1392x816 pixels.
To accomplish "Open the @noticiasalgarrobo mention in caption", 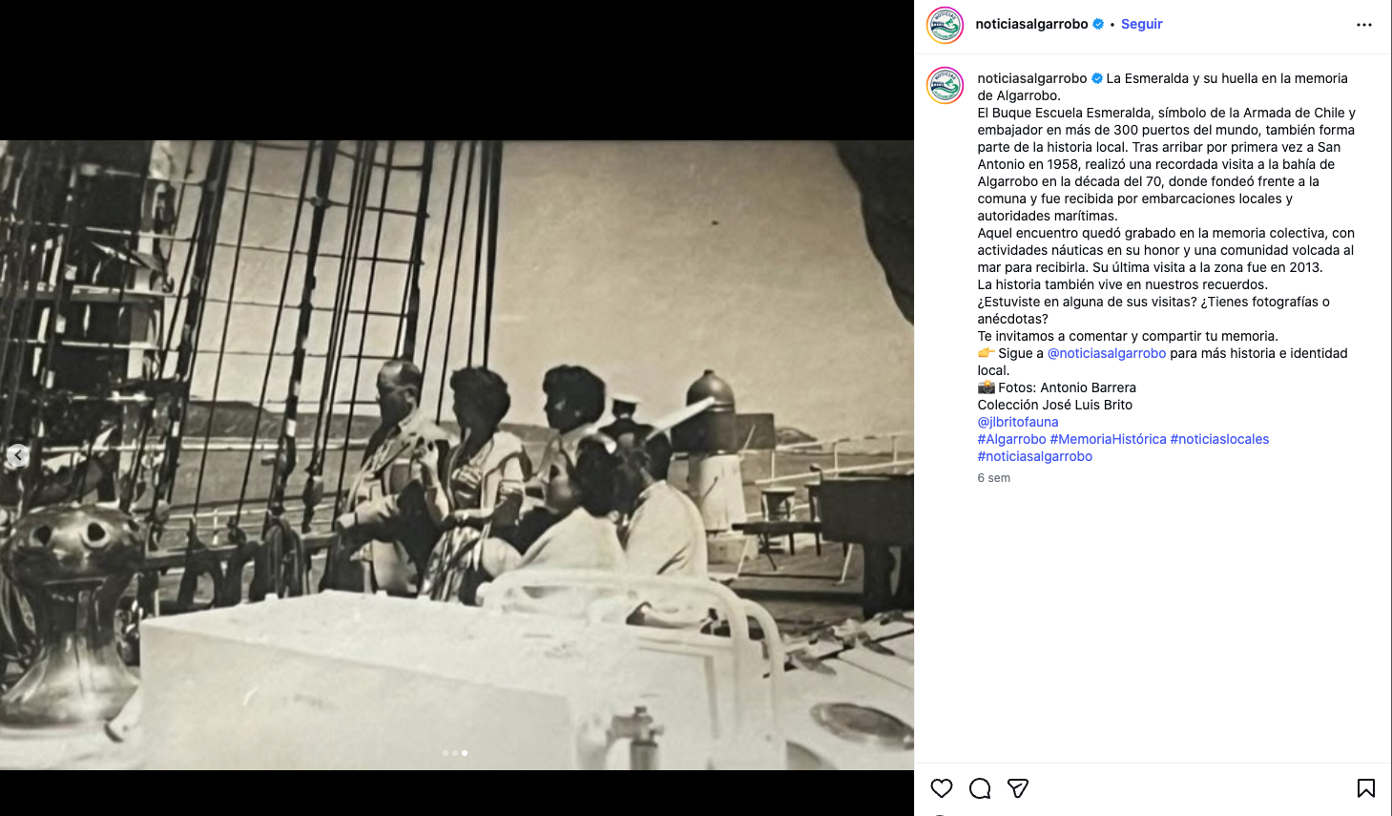I will (x=1107, y=353).
